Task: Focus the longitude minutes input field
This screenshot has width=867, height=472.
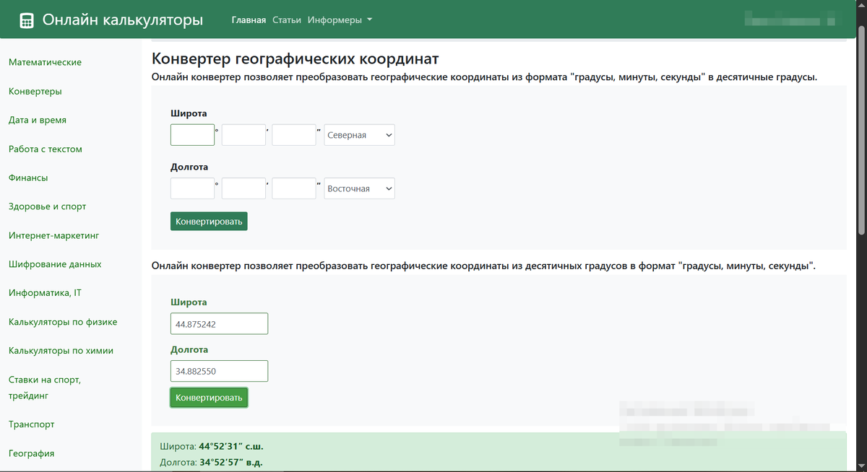Action: pyautogui.click(x=243, y=188)
